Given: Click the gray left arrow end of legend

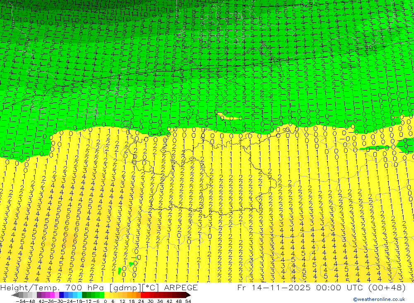Looking at the screenshot, I should click(x=15, y=295).
